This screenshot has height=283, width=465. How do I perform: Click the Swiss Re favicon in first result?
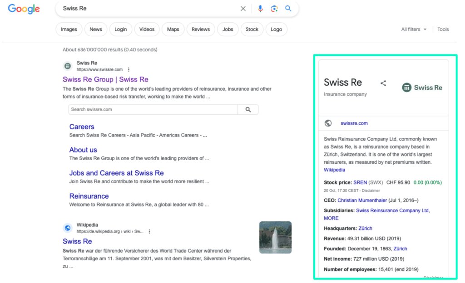click(68, 66)
